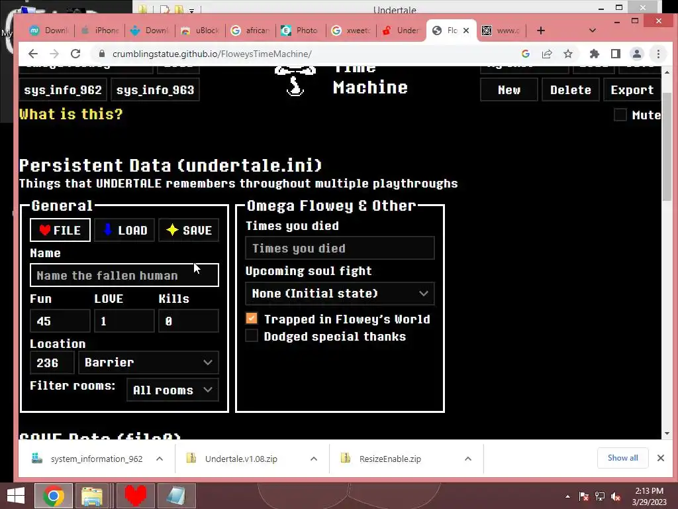The height and width of the screenshot is (509, 678).
Task: Expand Undertale.v1.08.zip download options
Action: pyautogui.click(x=313, y=459)
